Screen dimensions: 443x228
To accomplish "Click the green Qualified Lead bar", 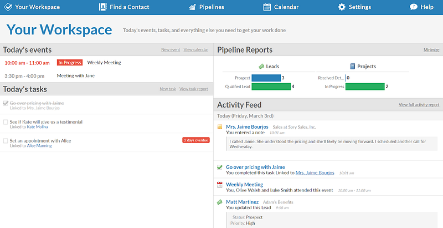I will [x=271, y=87].
